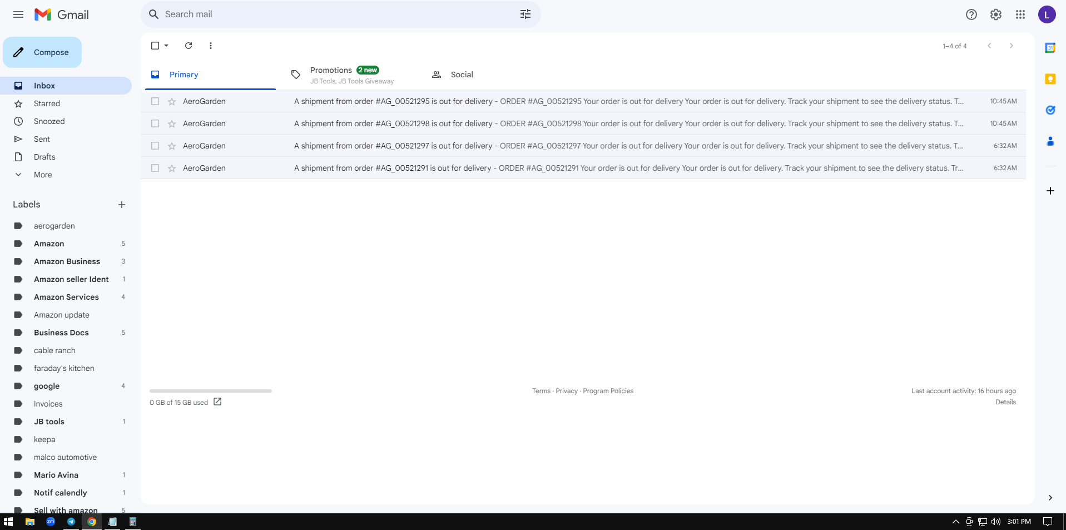Select the email for order #AG_00521291
1066x530 pixels.
coord(155,168)
